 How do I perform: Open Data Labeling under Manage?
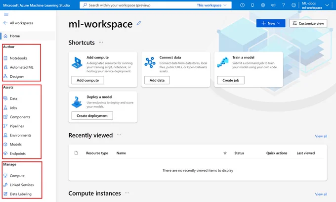click(21, 194)
